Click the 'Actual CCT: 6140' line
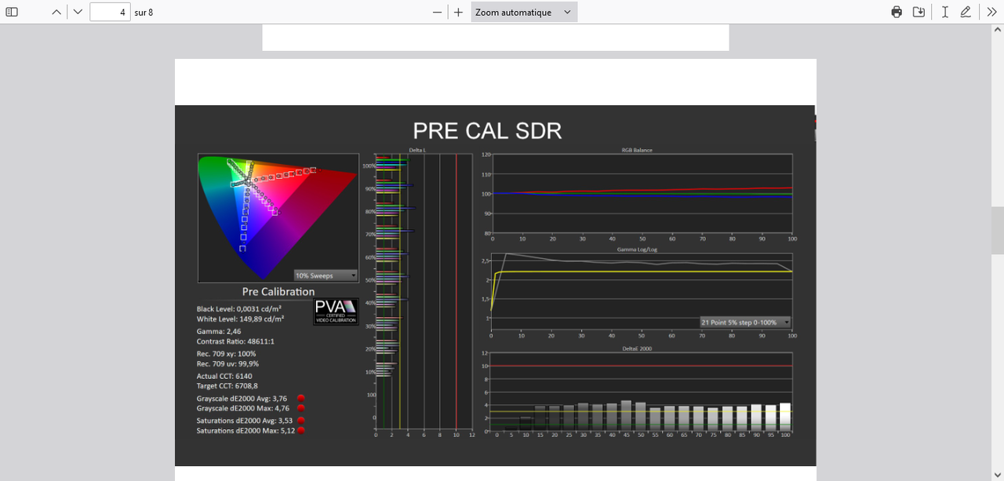Viewport: 1004px width, 481px height. pos(224,377)
